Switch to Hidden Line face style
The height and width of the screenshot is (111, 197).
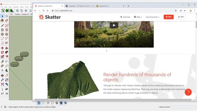click(x=52, y=103)
